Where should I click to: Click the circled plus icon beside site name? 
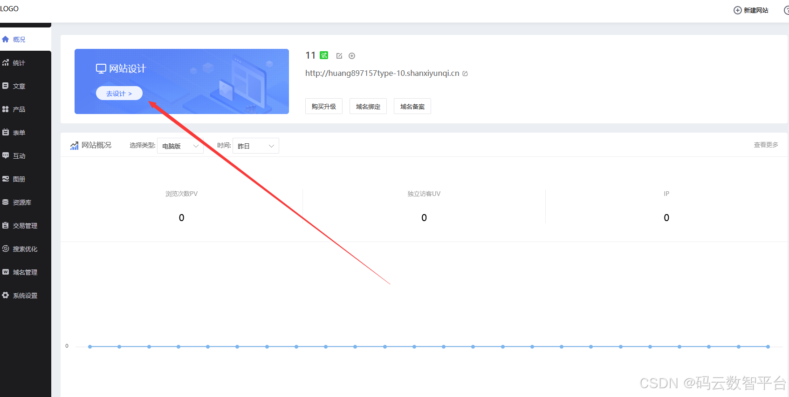tap(352, 56)
